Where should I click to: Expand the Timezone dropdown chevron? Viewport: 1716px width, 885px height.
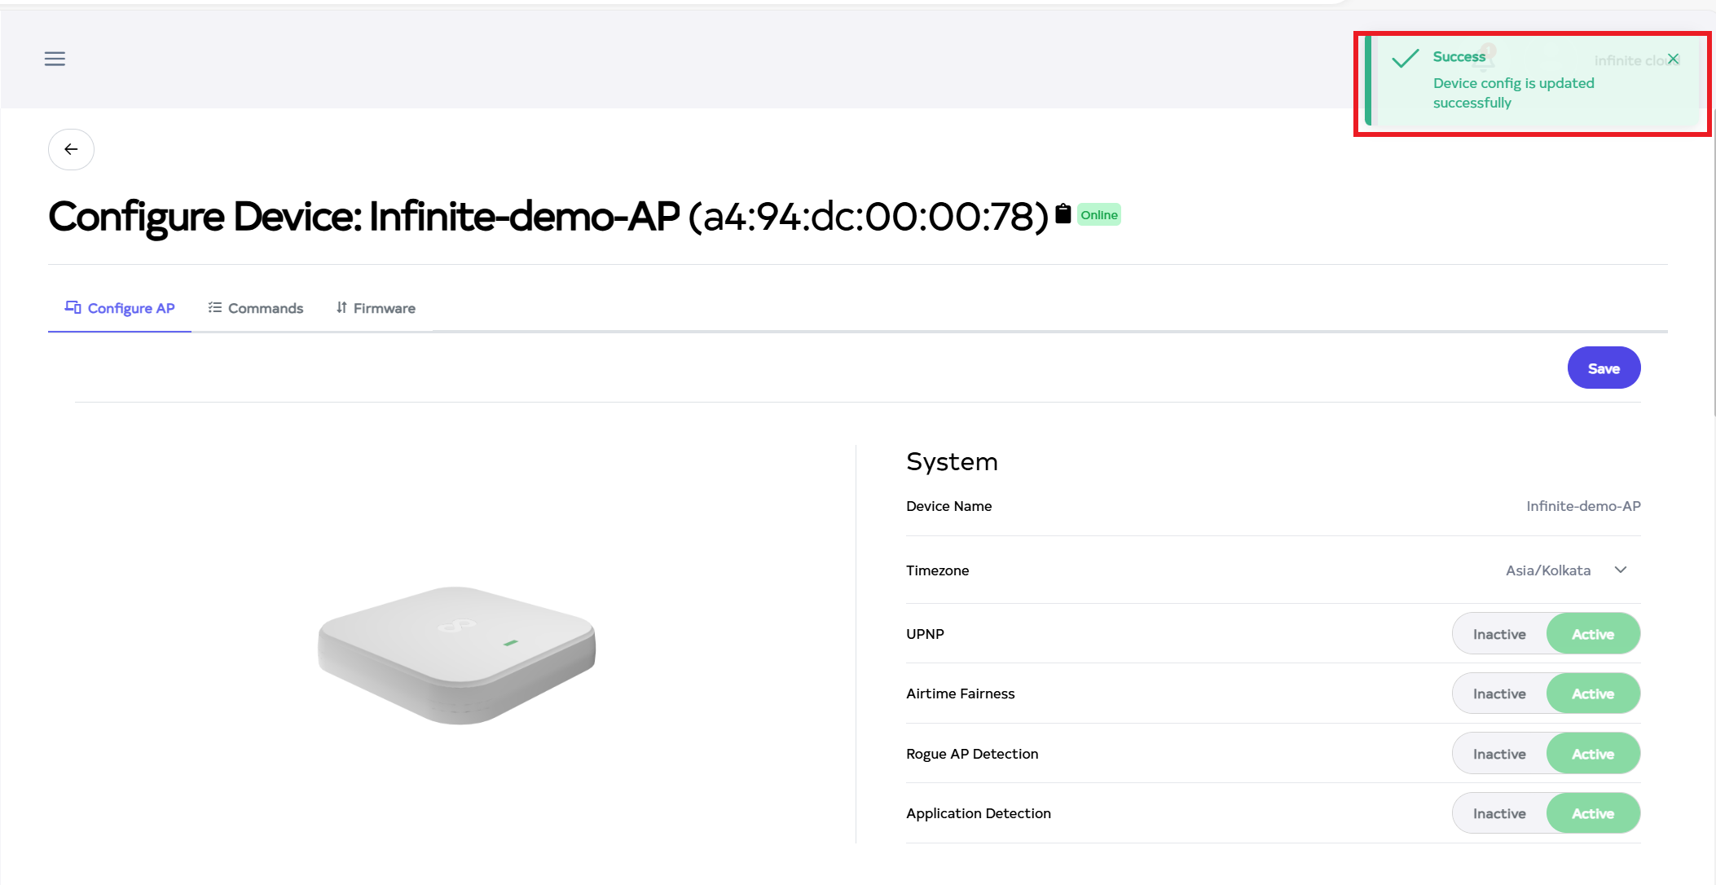(x=1621, y=570)
